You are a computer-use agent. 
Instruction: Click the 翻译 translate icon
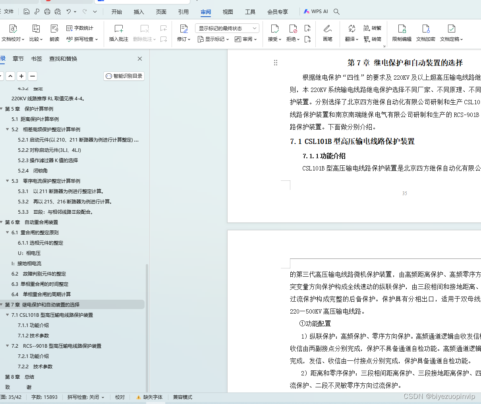352,29
